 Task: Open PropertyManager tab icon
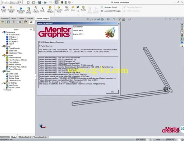[8, 22]
